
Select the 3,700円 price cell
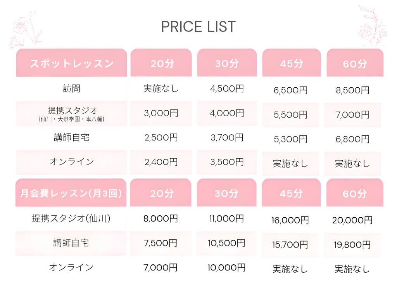coord(227,137)
